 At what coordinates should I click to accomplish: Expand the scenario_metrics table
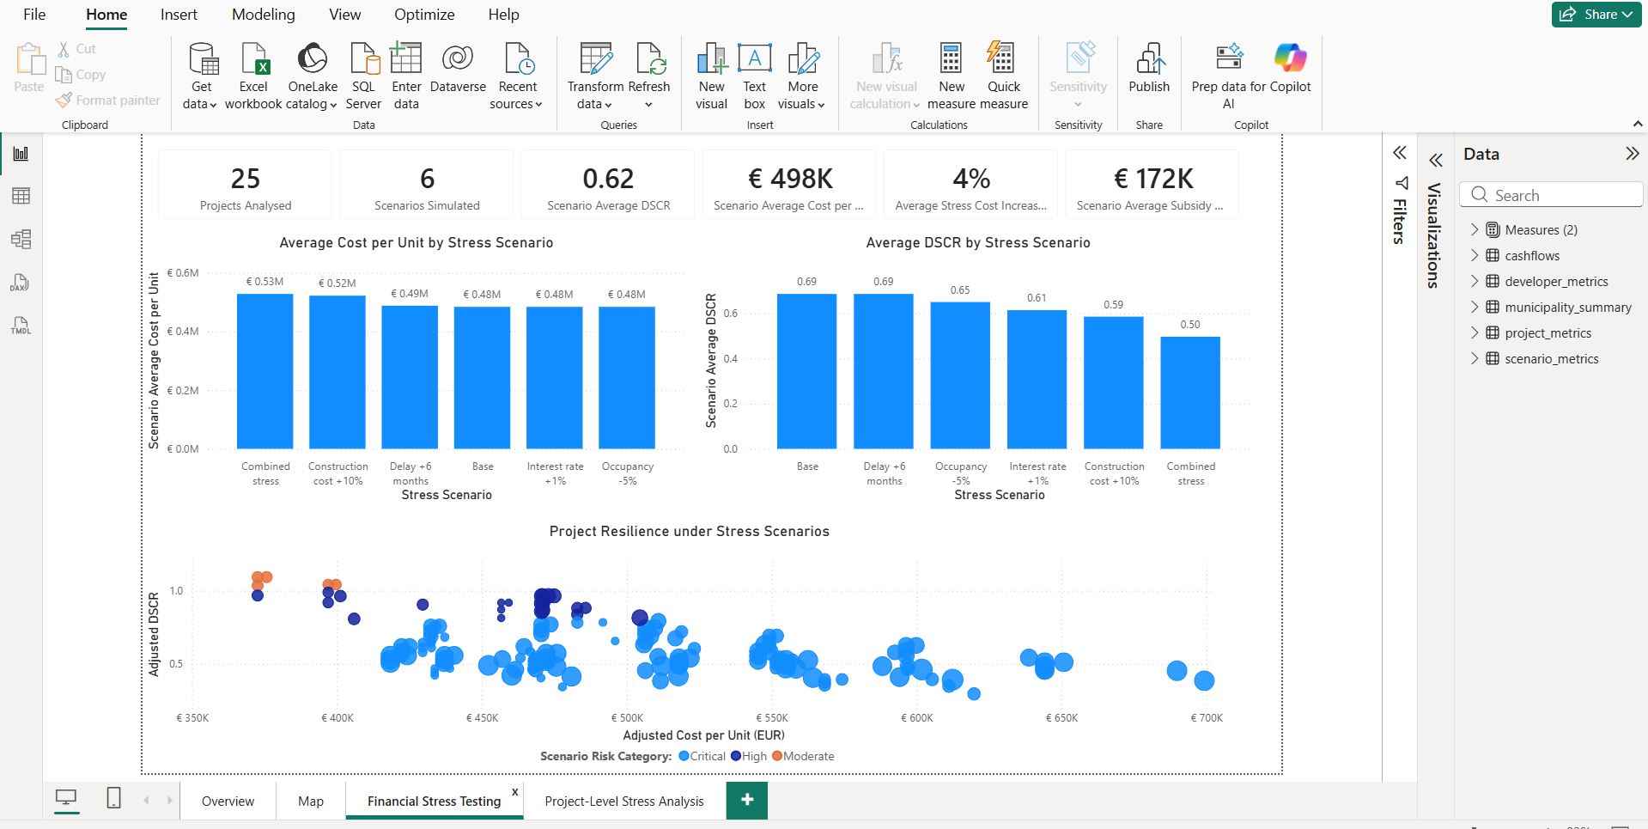pos(1475,358)
